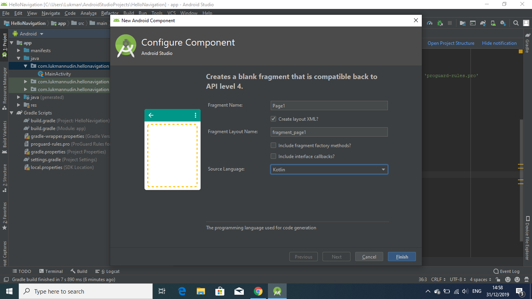Open Google Chrome from the taskbar

pos(258,291)
